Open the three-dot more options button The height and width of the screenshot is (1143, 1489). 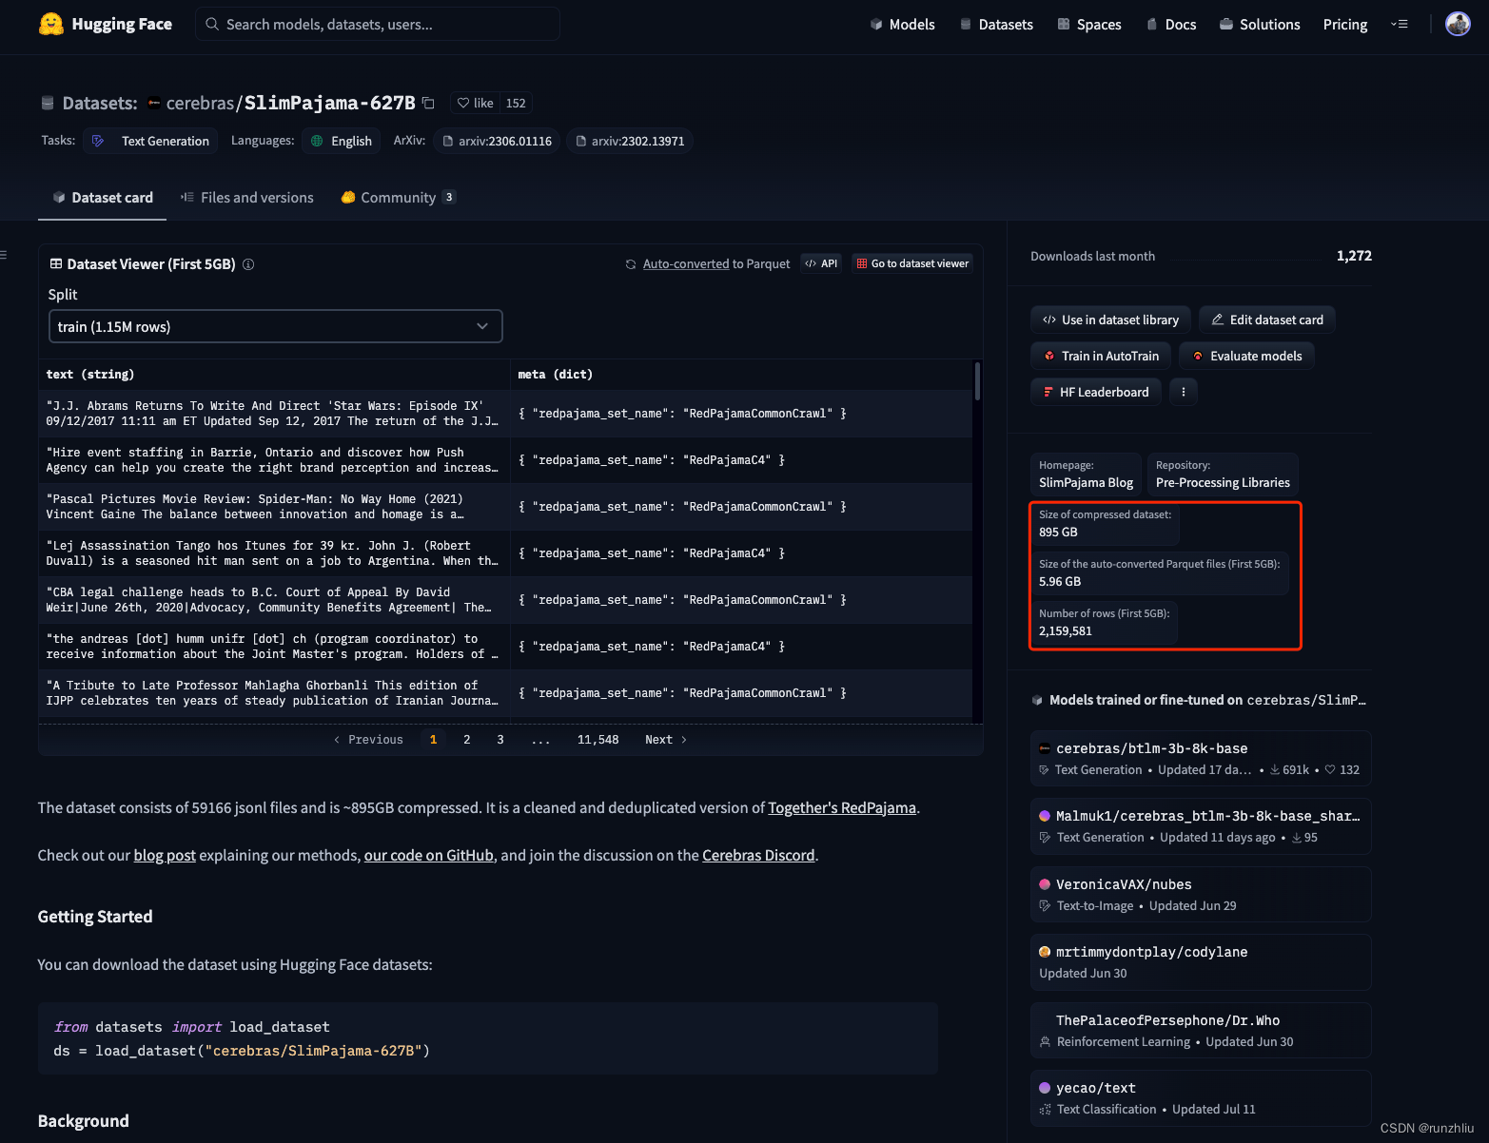click(1184, 392)
